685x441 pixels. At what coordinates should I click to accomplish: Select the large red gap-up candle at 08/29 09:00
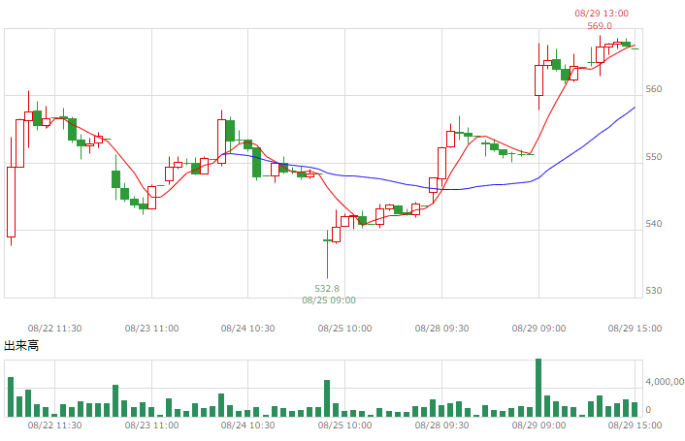pos(538,80)
